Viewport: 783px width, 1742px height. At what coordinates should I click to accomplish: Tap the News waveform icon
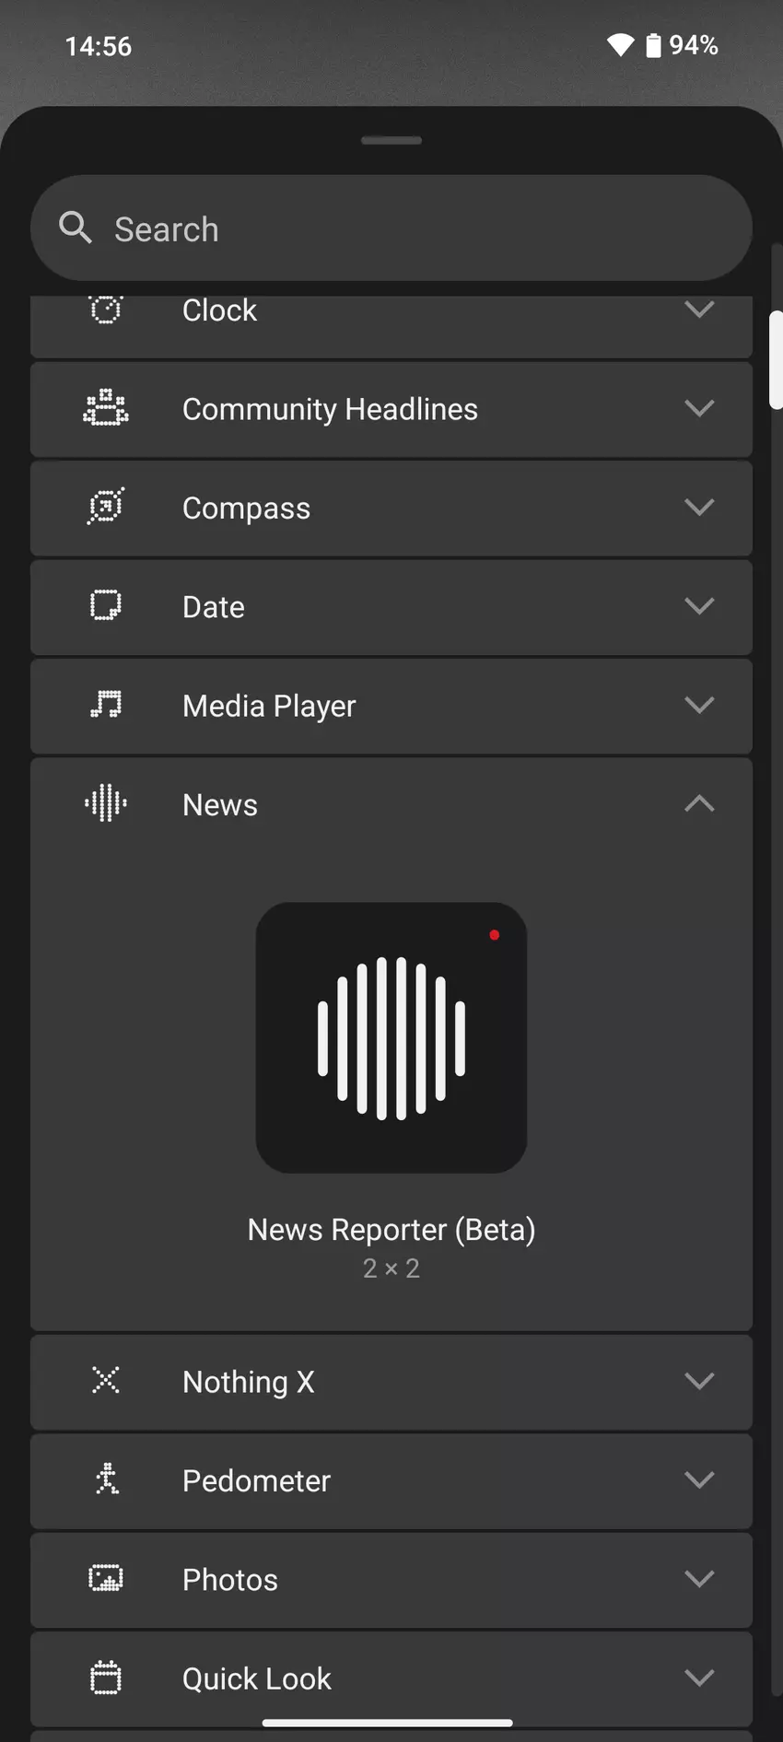[x=106, y=803]
